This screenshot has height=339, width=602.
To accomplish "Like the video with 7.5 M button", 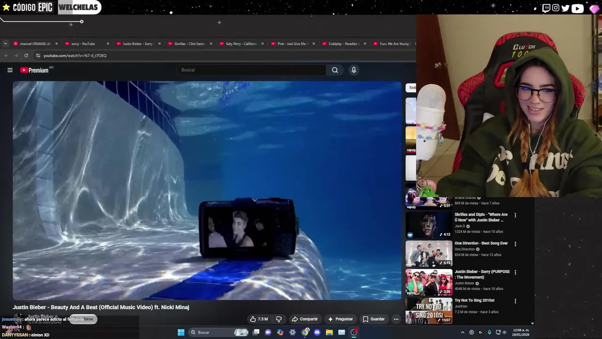I will pos(259,319).
